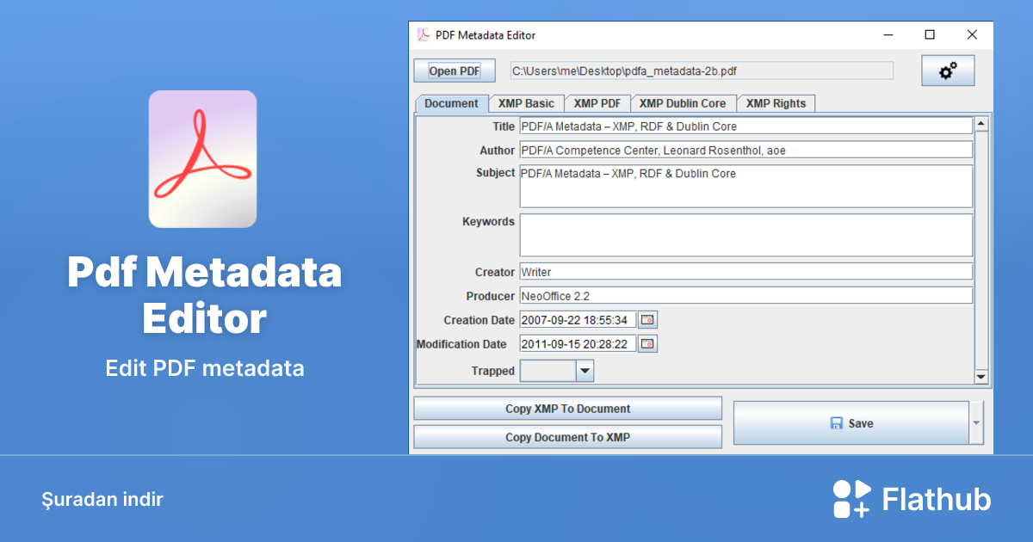Click Copy Document To XMP
The height and width of the screenshot is (542, 1033).
[567, 437]
